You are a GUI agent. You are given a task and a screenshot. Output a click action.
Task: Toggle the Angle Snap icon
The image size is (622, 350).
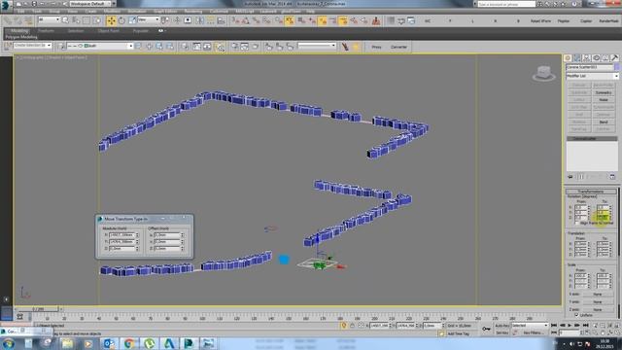pyautogui.click(x=246, y=20)
